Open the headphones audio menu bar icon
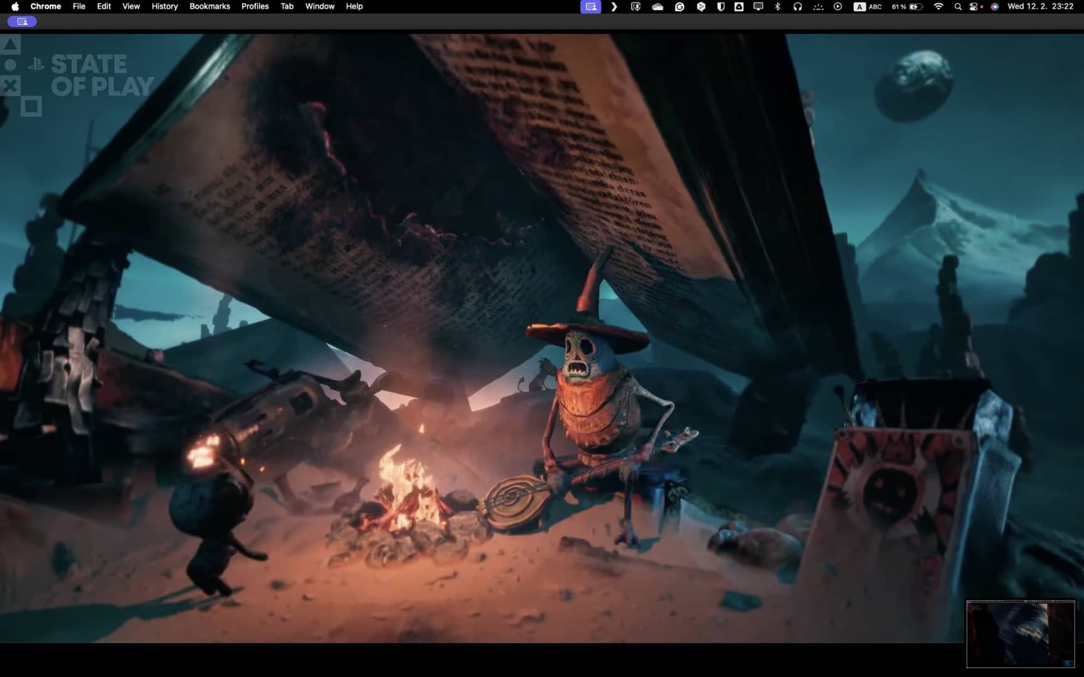The width and height of the screenshot is (1084, 677). 797,6
